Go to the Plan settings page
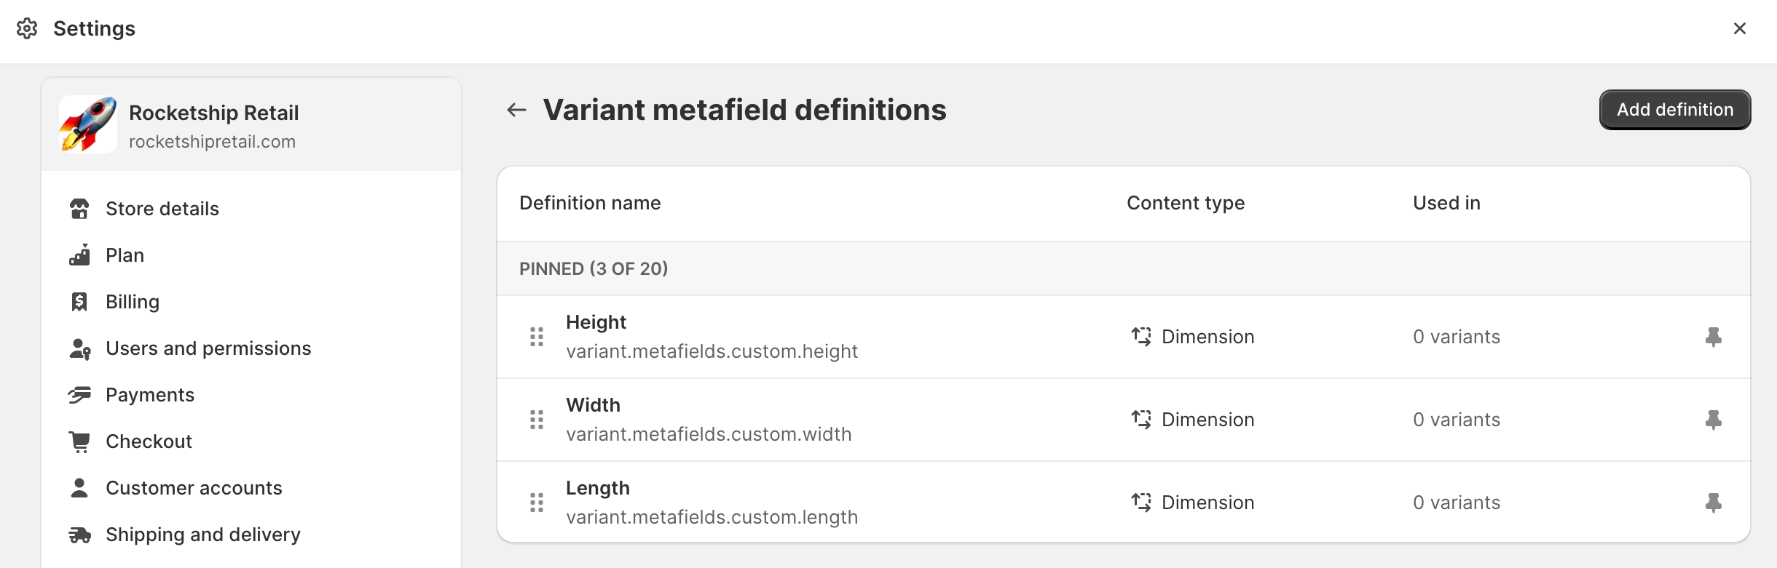This screenshot has width=1777, height=568. coord(125,255)
